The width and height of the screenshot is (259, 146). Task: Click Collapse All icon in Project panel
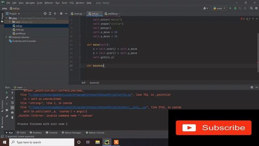pyautogui.click(x=55, y=13)
